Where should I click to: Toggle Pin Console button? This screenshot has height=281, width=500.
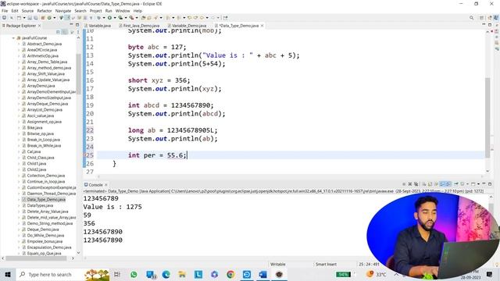[456, 184]
